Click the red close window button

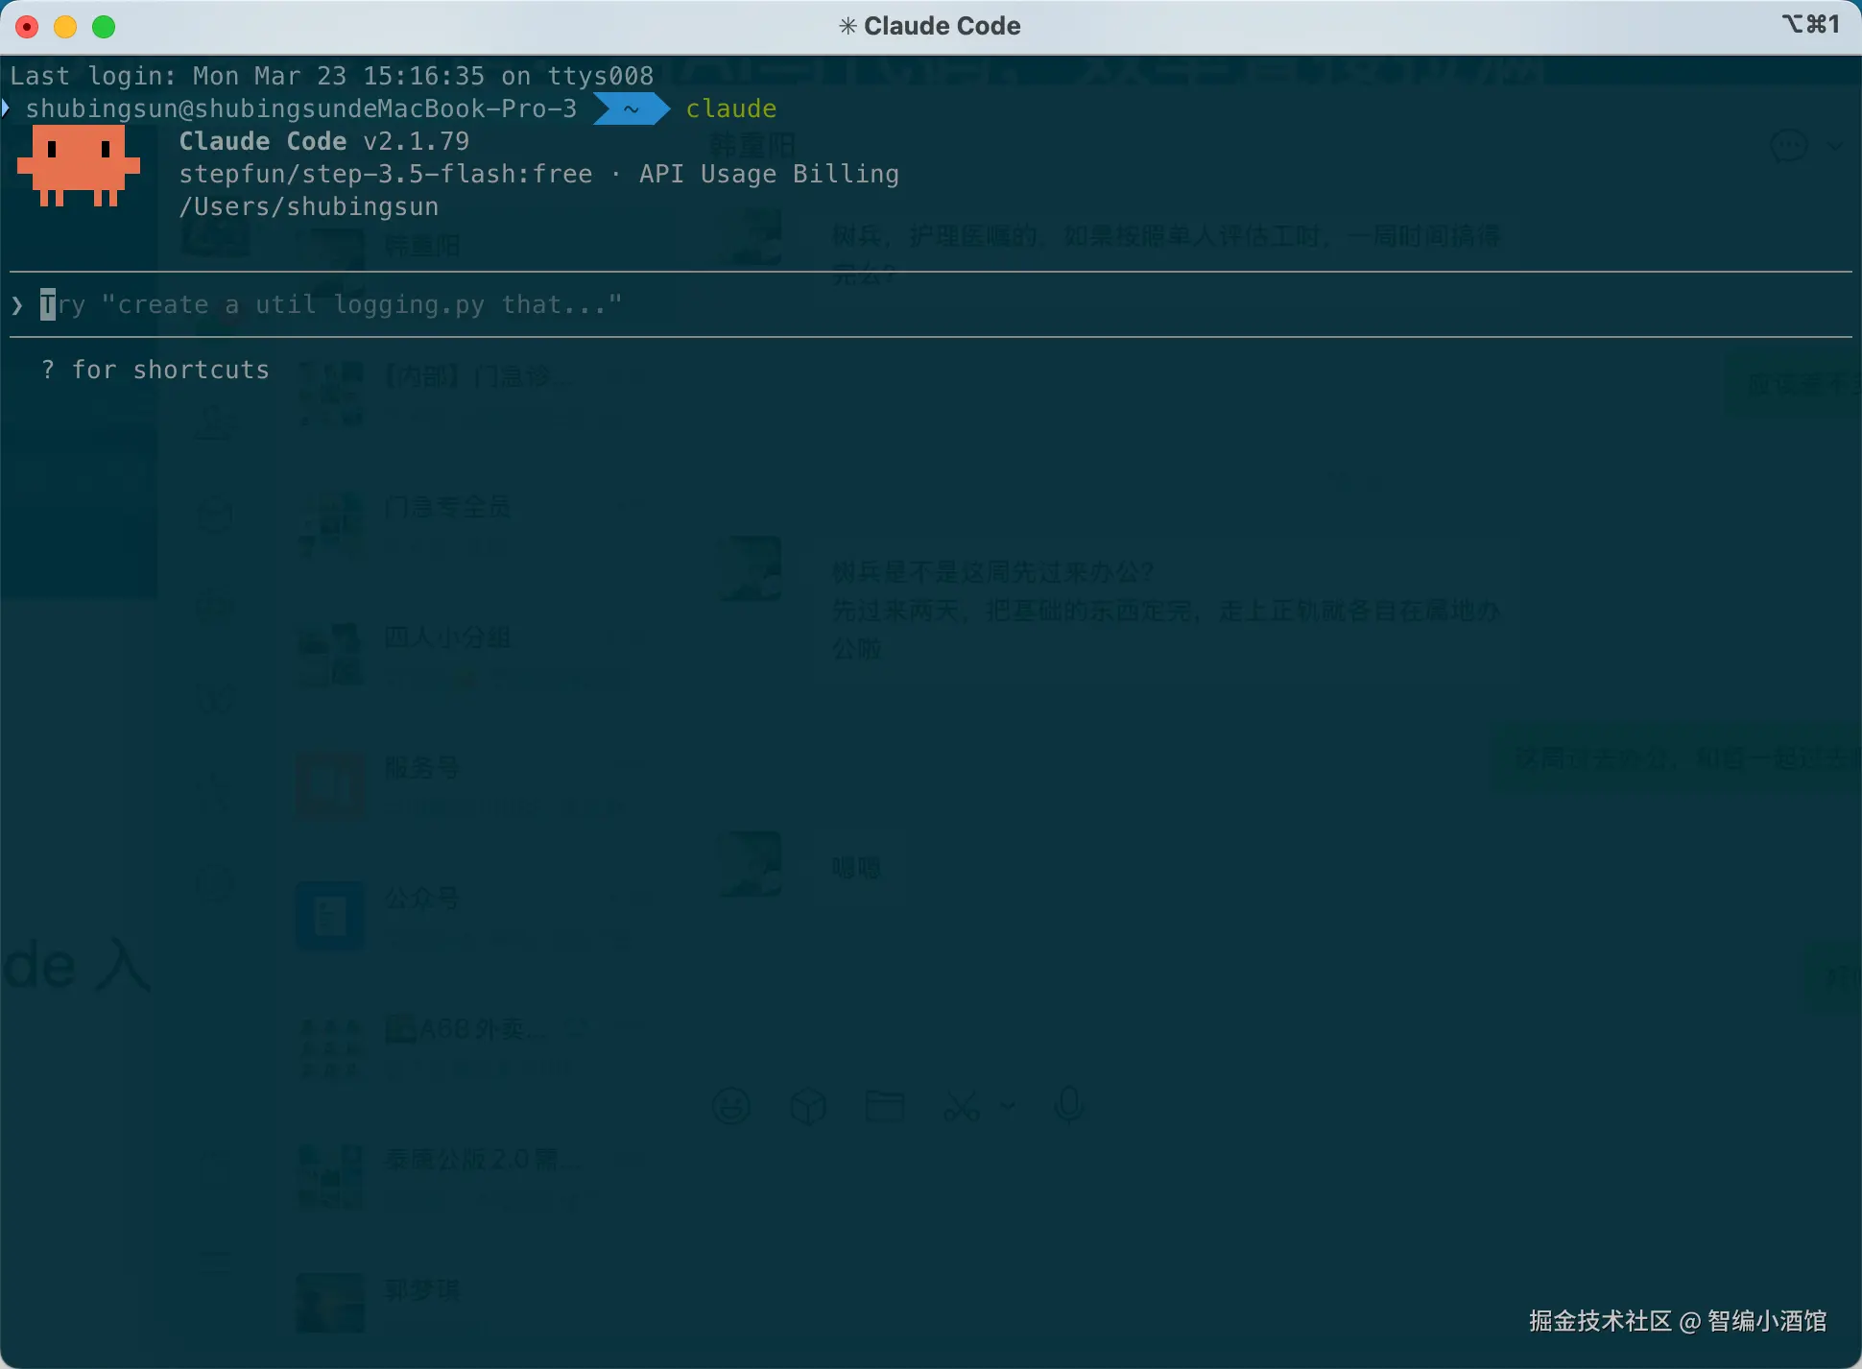click(x=27, y=27)
